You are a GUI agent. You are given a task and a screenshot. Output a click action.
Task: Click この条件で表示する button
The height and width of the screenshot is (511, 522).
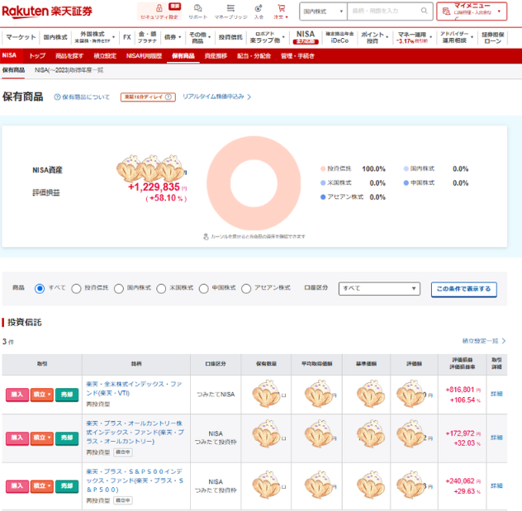tap(463, 289)
